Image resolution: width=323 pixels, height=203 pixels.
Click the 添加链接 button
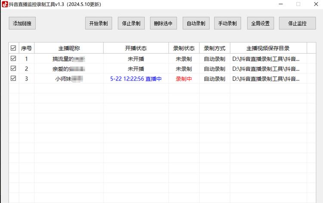click(22, 23)
